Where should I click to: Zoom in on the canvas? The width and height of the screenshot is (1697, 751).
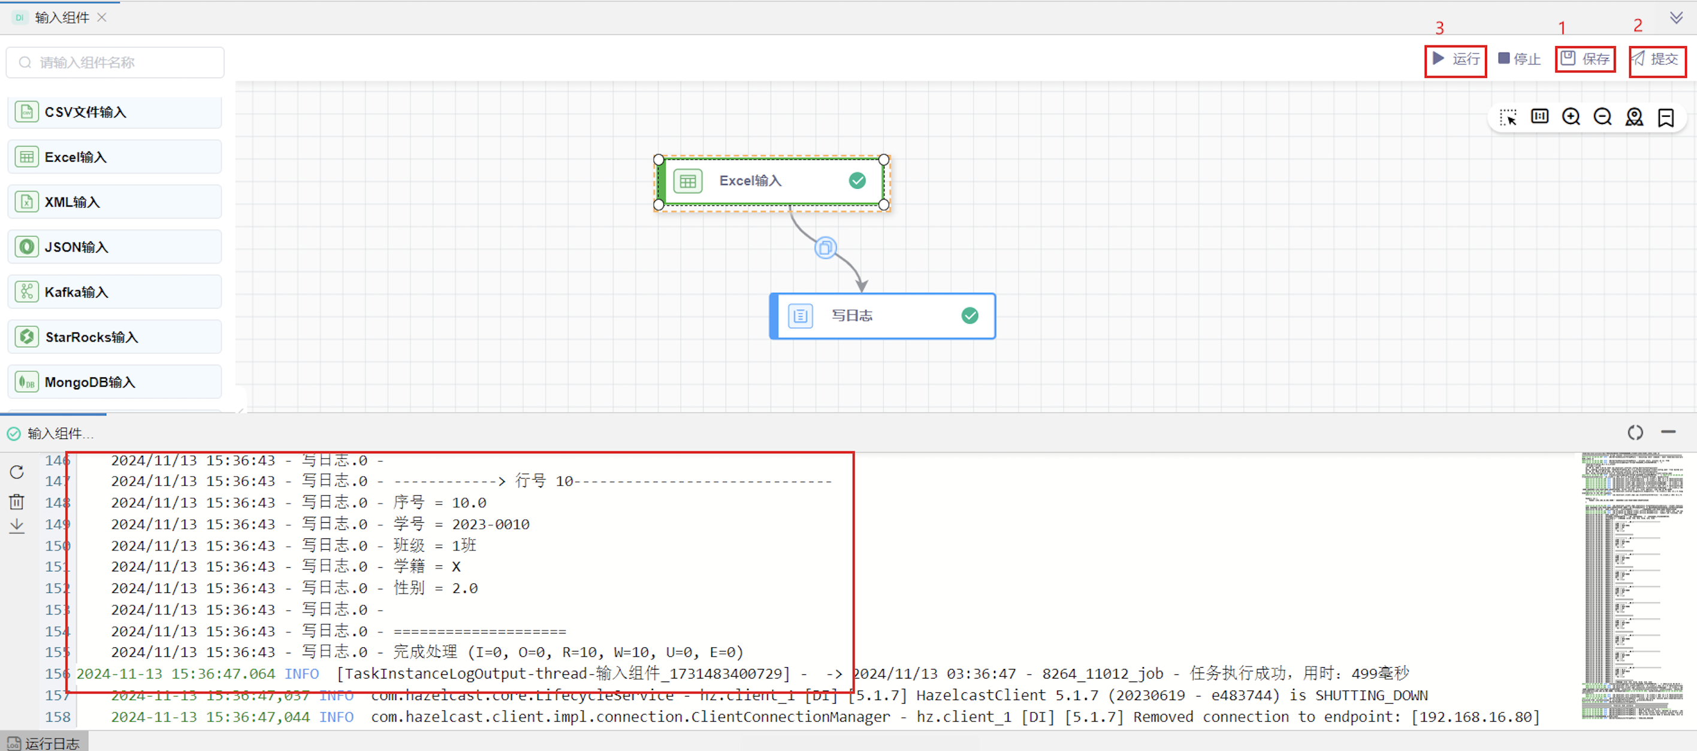click(x=1571, y=117)
